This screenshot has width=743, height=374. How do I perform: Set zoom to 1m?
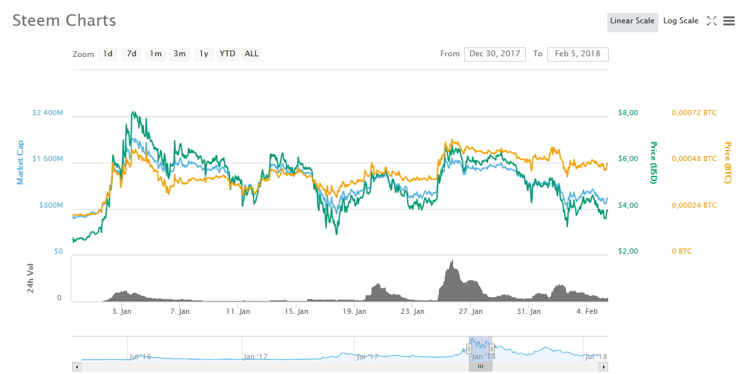[x=156, y=54]
